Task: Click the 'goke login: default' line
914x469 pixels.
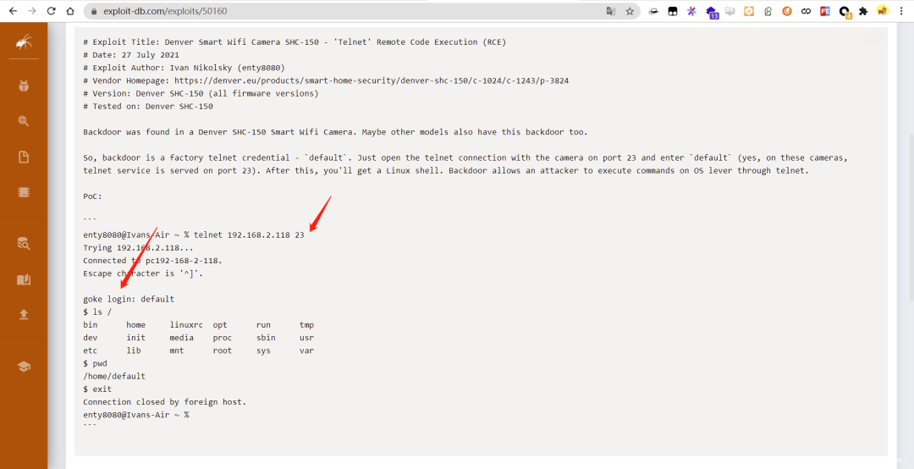Action: [129, 299]
